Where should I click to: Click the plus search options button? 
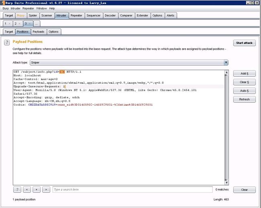[x=37, y=190]
